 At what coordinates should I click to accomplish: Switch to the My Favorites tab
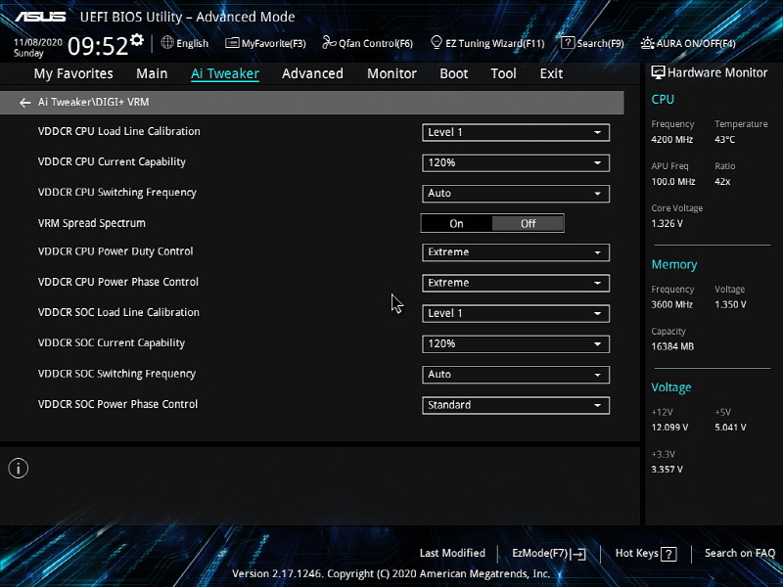(x=73, y=74)
